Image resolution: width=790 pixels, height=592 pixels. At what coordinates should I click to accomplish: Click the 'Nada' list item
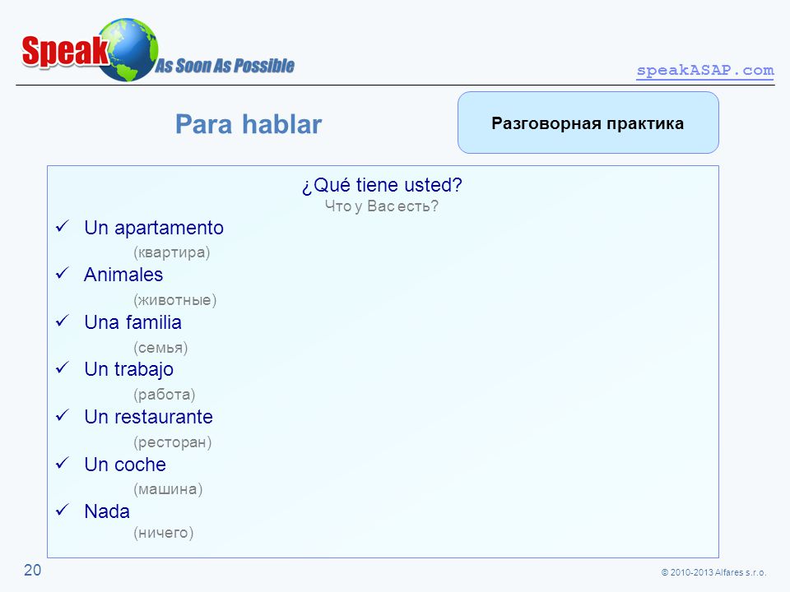[107, 511]
